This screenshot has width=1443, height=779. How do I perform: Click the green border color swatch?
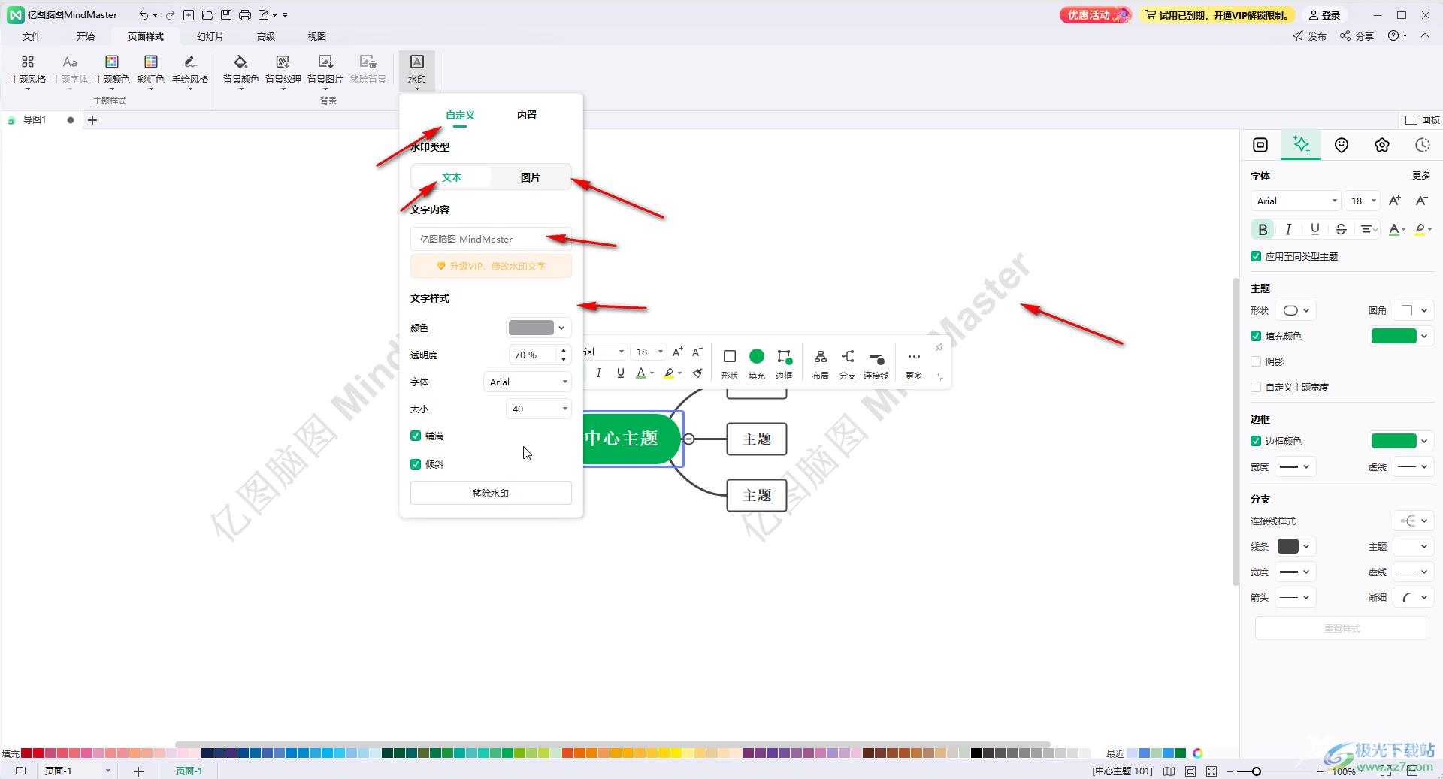pos(1393,441)
